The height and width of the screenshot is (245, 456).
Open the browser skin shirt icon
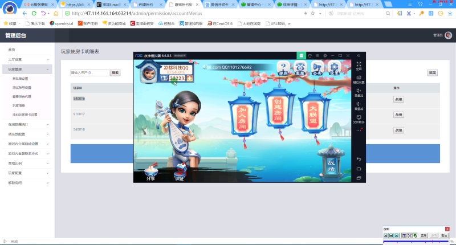coord(420,5)
